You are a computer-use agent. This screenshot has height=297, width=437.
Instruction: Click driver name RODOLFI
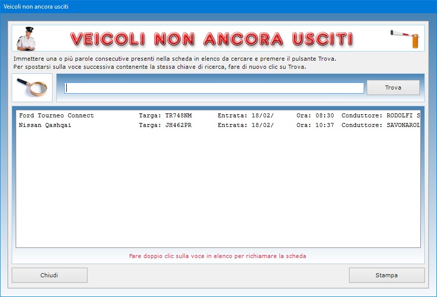(400, 115)
